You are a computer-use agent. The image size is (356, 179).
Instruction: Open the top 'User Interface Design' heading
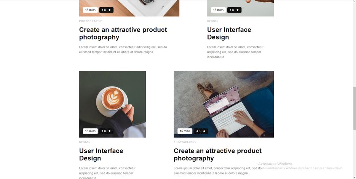(x=229, y=34)
